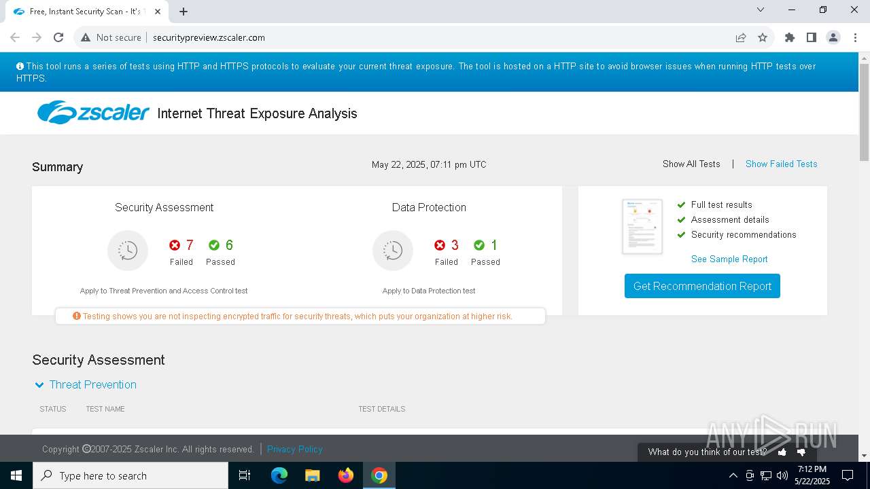
Task: Open the Chrome profile avatar
Action: click(x=833, y=37)
